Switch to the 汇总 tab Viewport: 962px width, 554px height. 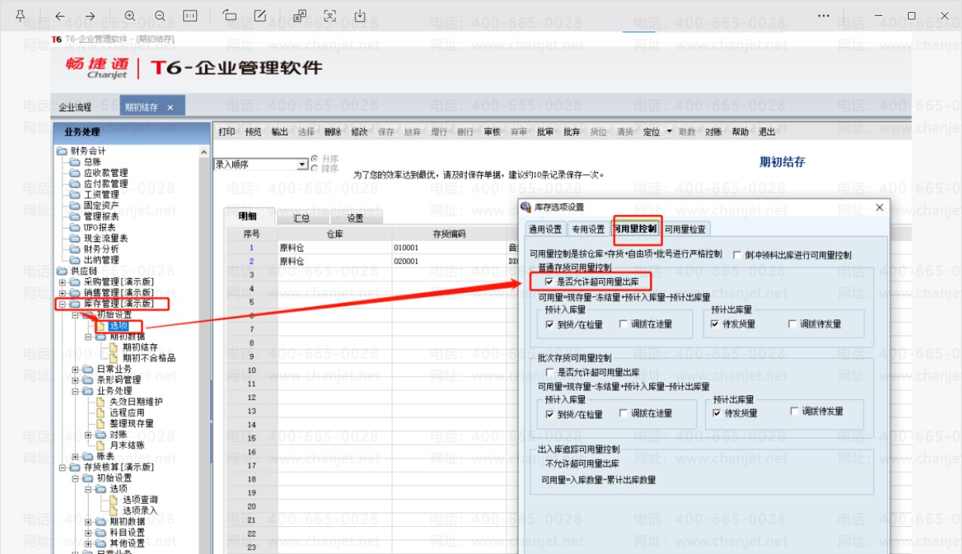coord(301,218)
